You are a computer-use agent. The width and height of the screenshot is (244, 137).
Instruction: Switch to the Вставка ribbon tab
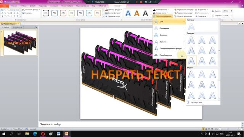[x=24, y=6]
